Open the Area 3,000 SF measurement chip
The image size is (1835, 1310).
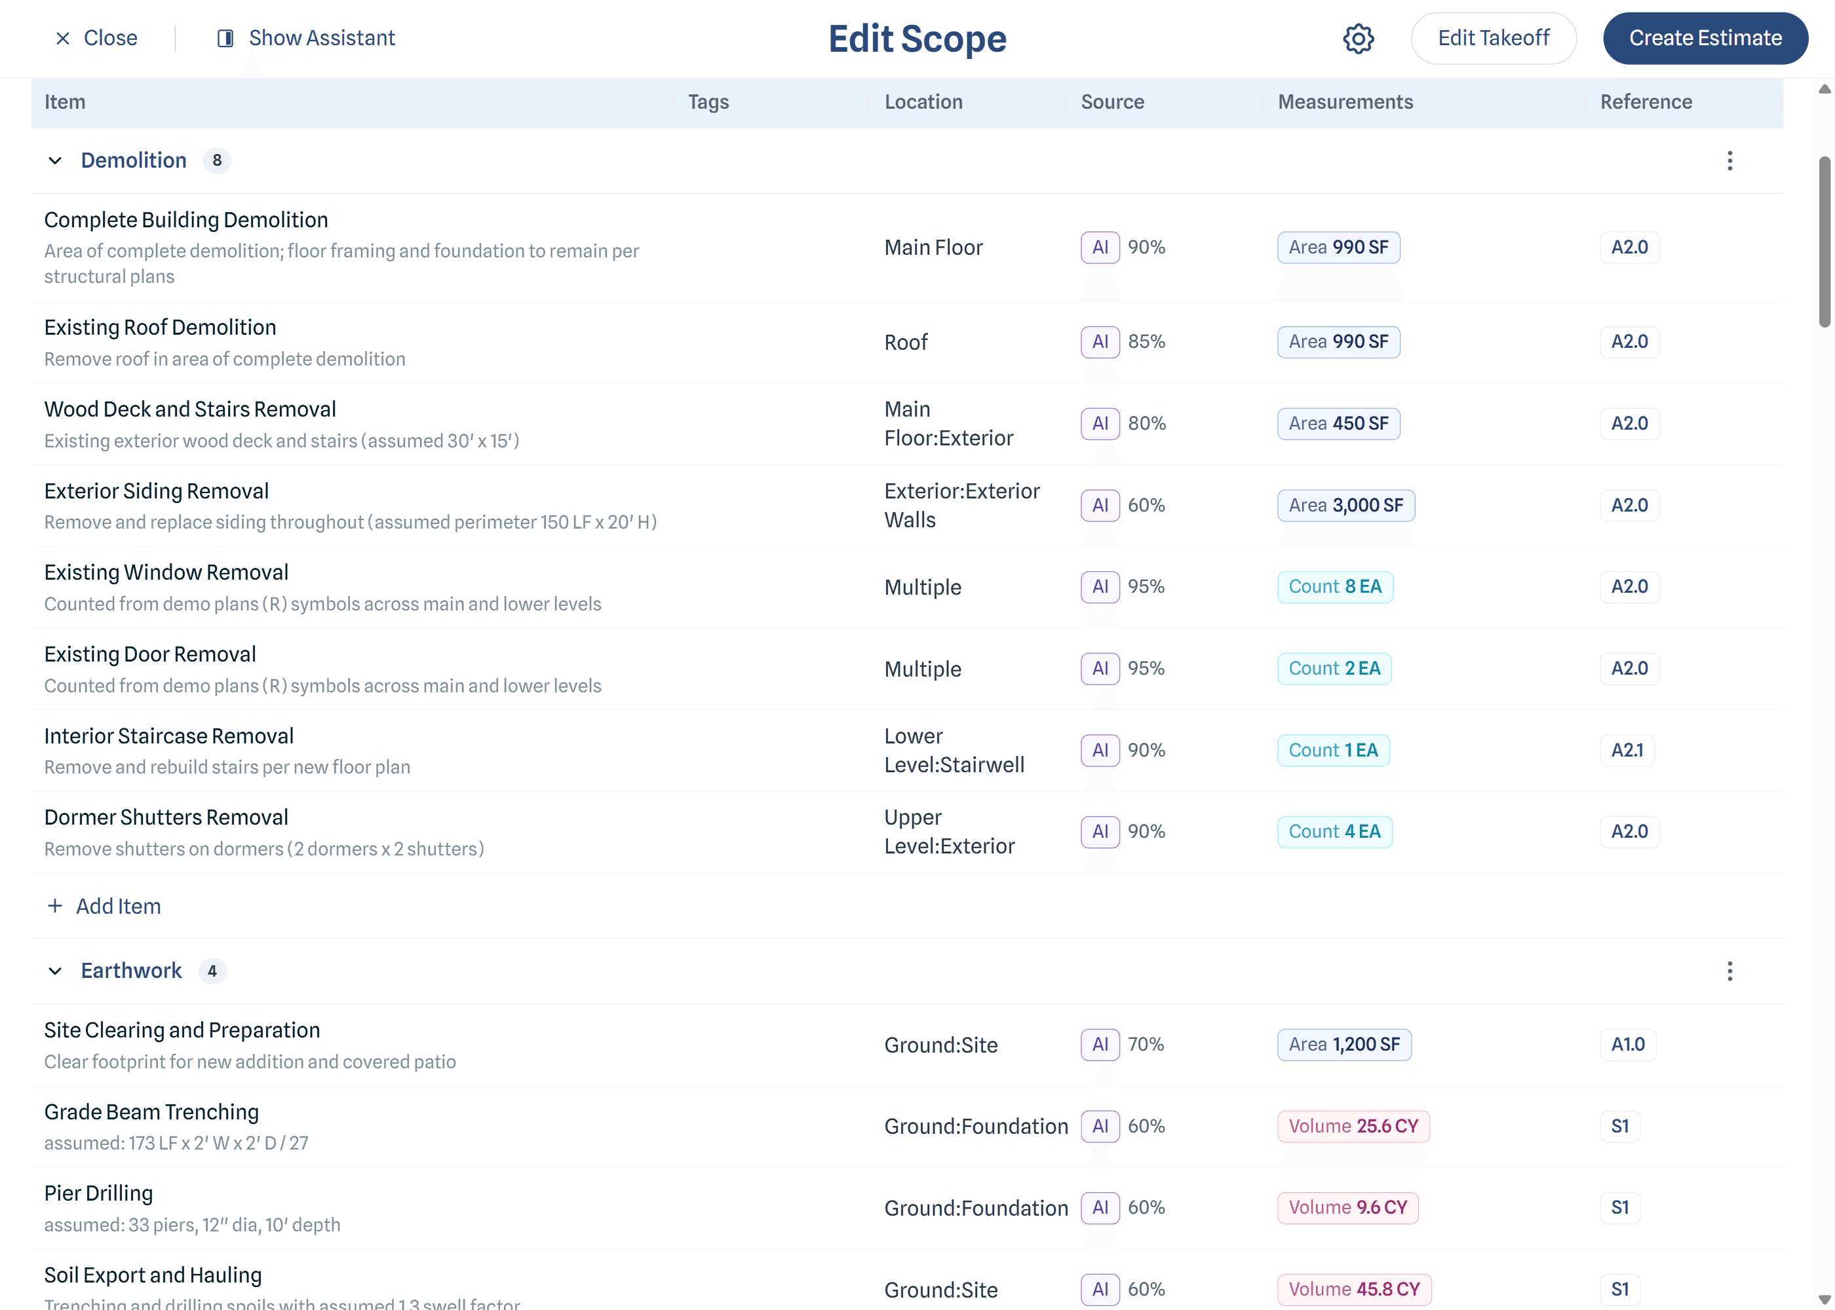point(1345,505)
